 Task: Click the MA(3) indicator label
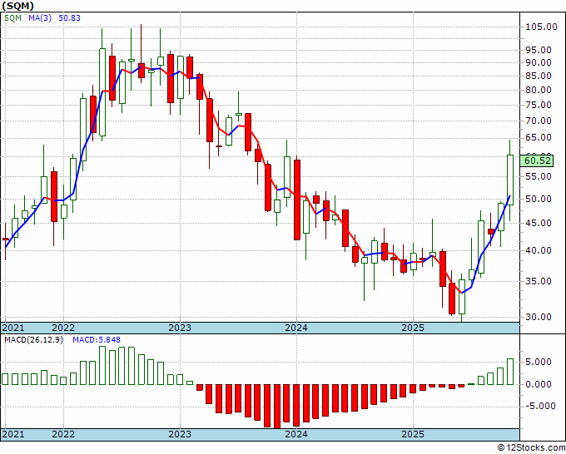pos(40,18)
